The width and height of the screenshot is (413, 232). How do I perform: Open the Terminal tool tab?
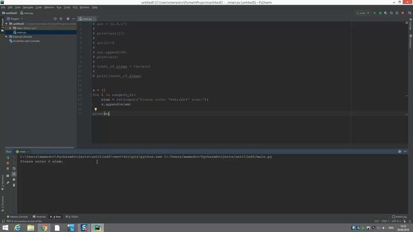(x=39, y=217)
